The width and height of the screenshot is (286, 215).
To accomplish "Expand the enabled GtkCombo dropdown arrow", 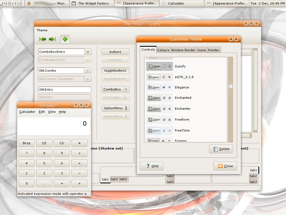I will click(88, 70).
